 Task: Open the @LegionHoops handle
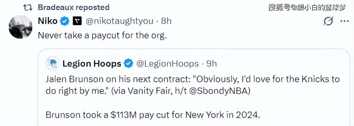coord(168,64)
